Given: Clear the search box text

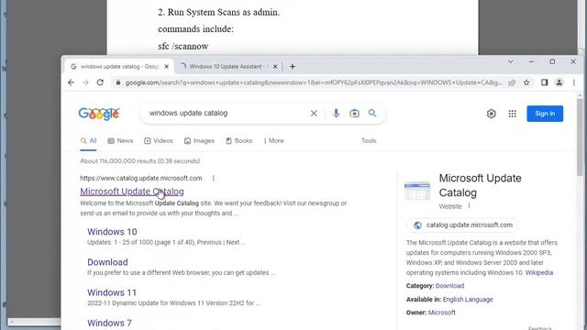Looking at the screenshot, I should pyautogui.click(x=314, y=113).
